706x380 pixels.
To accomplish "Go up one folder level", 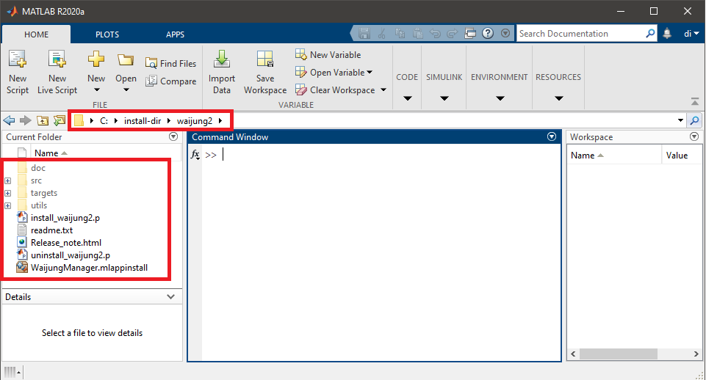I will click(x=43, y=120).
